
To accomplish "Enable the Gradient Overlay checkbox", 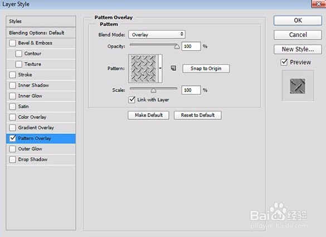I will point(12,128).
